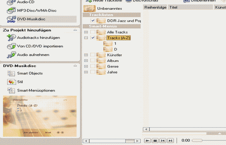This screenshot has width=226, height=145.
Task: Click the DVD-Musikdisc icon in the sidebar
Action: (x=12, y=19)
